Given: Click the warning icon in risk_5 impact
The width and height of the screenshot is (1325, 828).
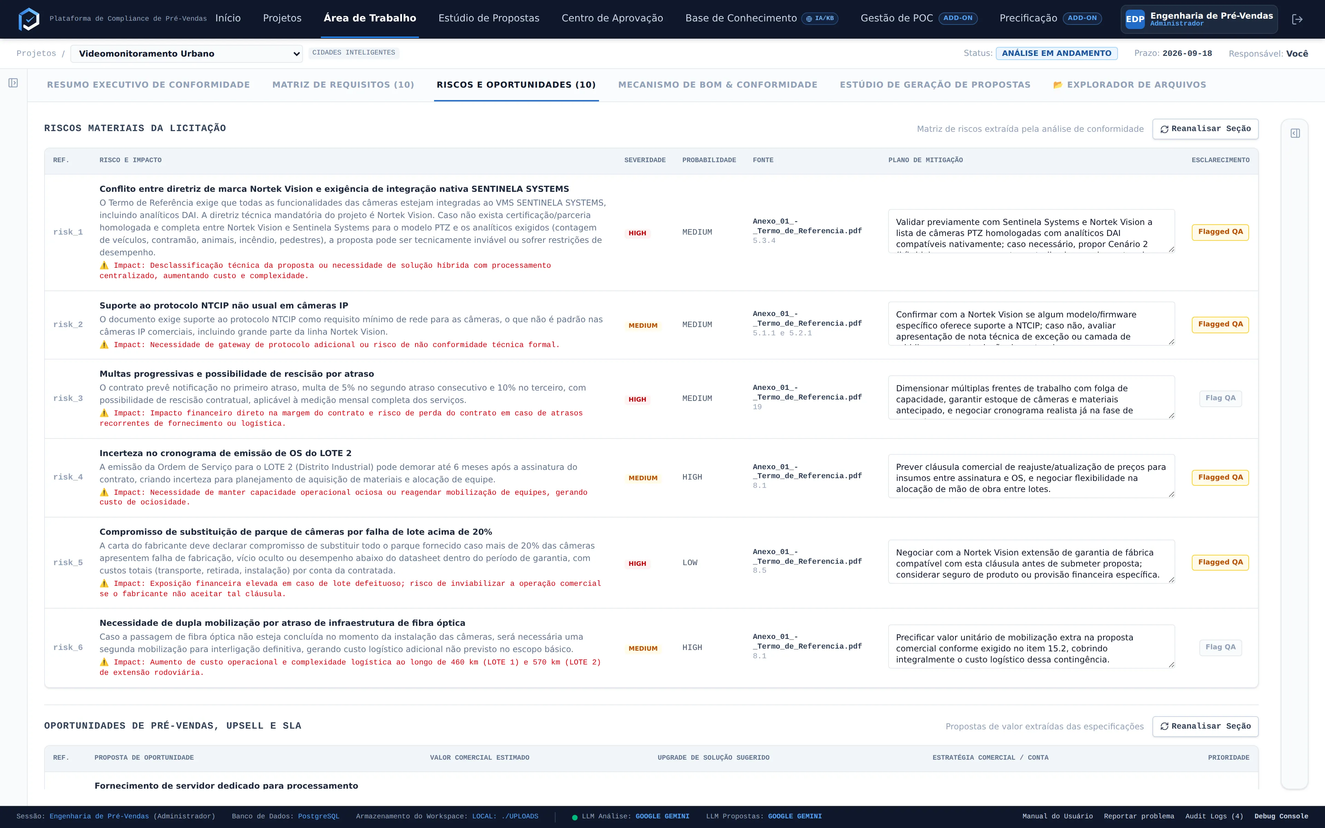Looking at the screenshot, I should [x=104, y=584].
